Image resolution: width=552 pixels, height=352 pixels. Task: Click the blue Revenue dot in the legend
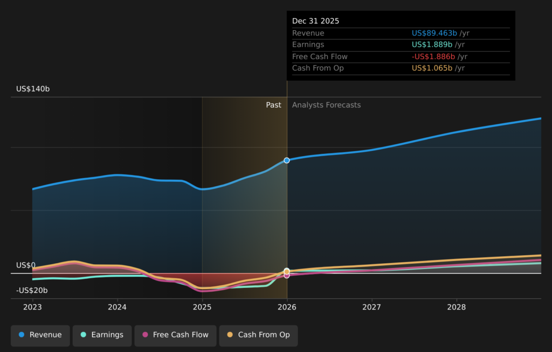(x=21, y=335)
